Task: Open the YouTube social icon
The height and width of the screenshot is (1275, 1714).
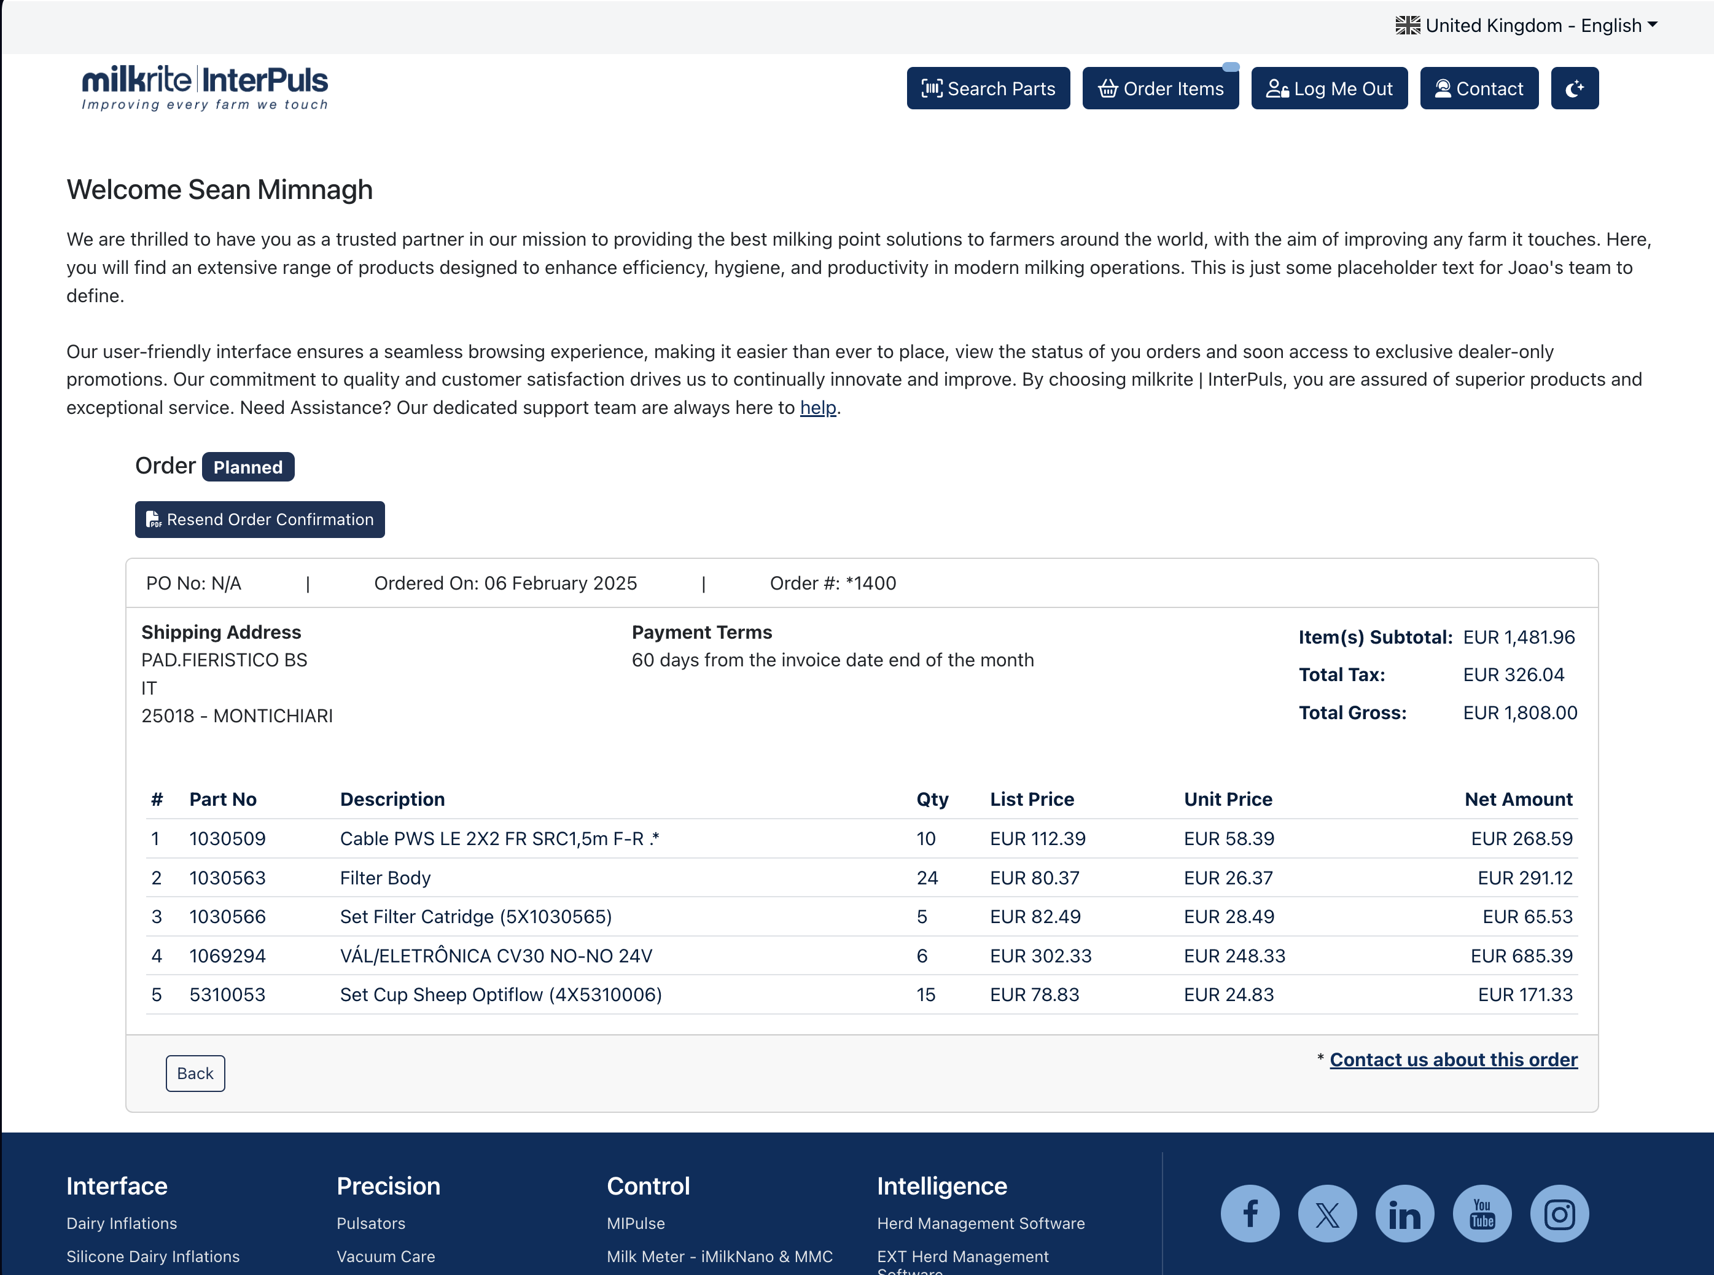Action: pos(1482,1213)
